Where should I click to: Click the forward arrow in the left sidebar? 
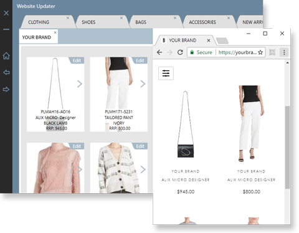6,89
